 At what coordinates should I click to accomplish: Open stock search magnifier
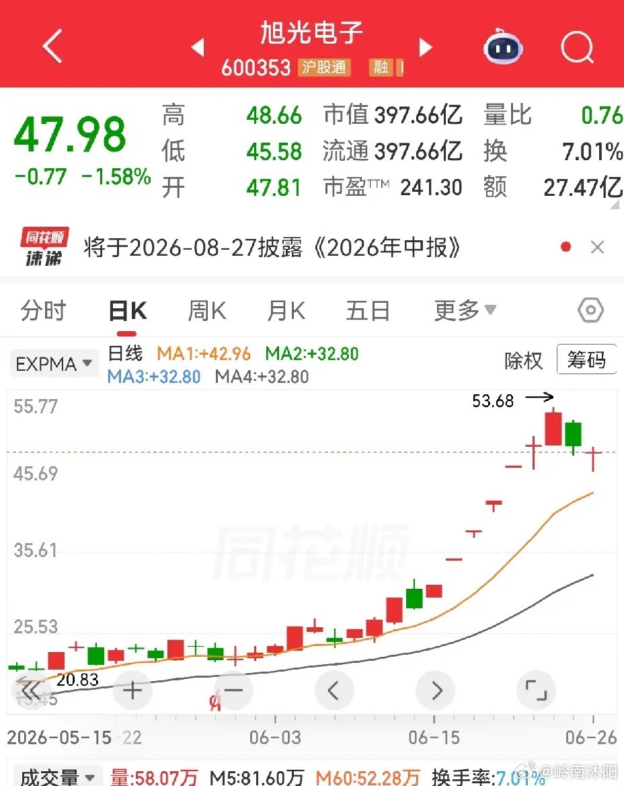578,47
